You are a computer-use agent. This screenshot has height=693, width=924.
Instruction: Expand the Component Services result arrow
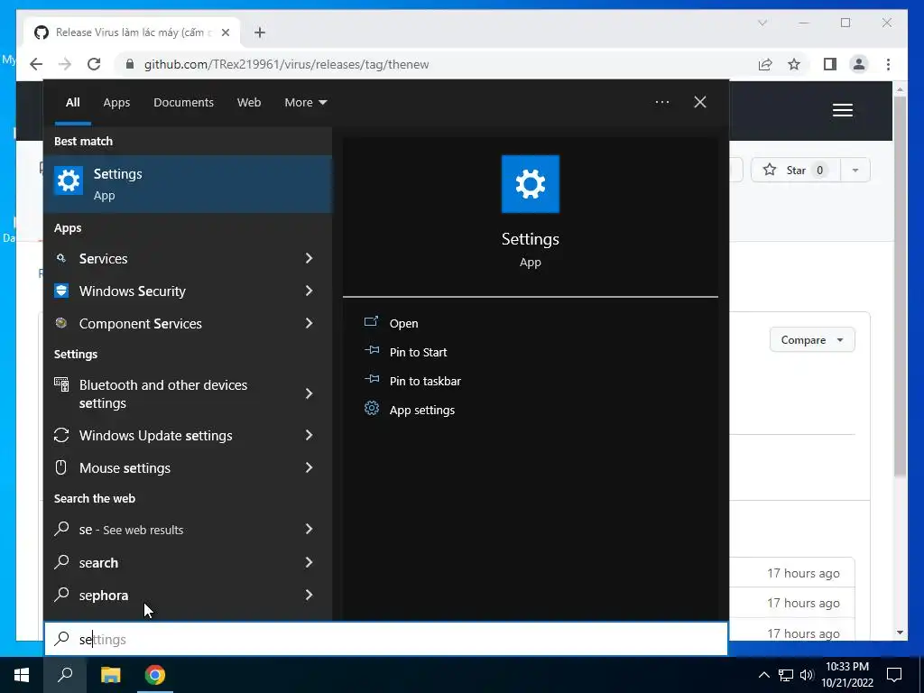[x=309, y=323]
